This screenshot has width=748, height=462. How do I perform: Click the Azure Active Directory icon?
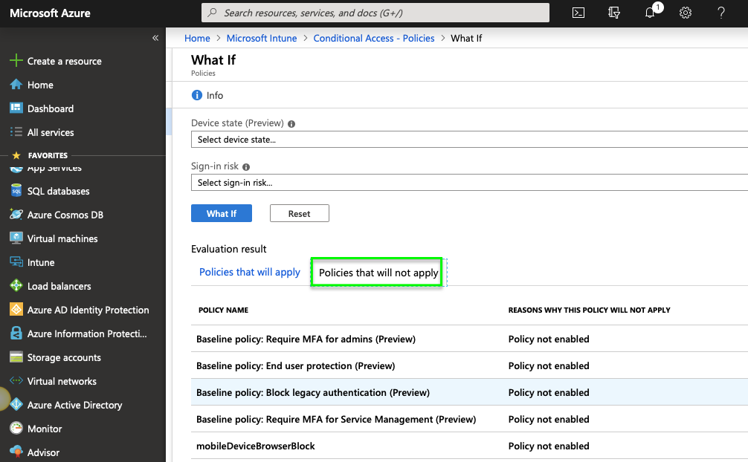pyautogui.click(x=16, y=404)
